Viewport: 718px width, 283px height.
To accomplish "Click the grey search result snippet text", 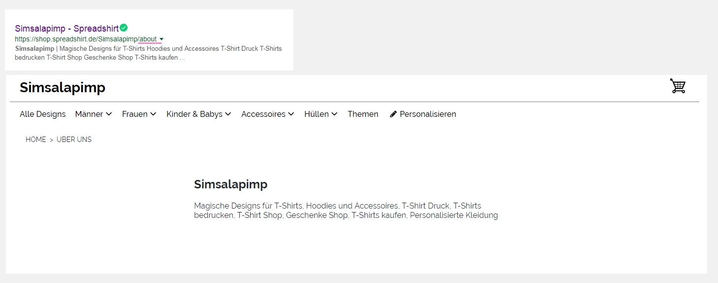I will pyautogui.click(x=148, y=53).
